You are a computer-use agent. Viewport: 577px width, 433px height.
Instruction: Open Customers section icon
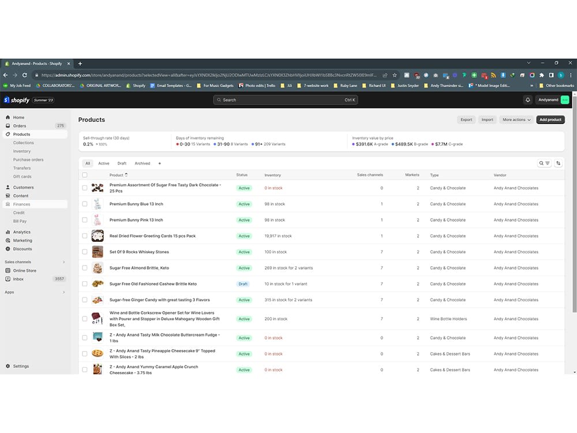8,187
